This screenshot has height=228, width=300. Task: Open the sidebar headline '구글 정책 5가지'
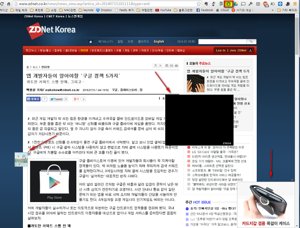point(218,71)
